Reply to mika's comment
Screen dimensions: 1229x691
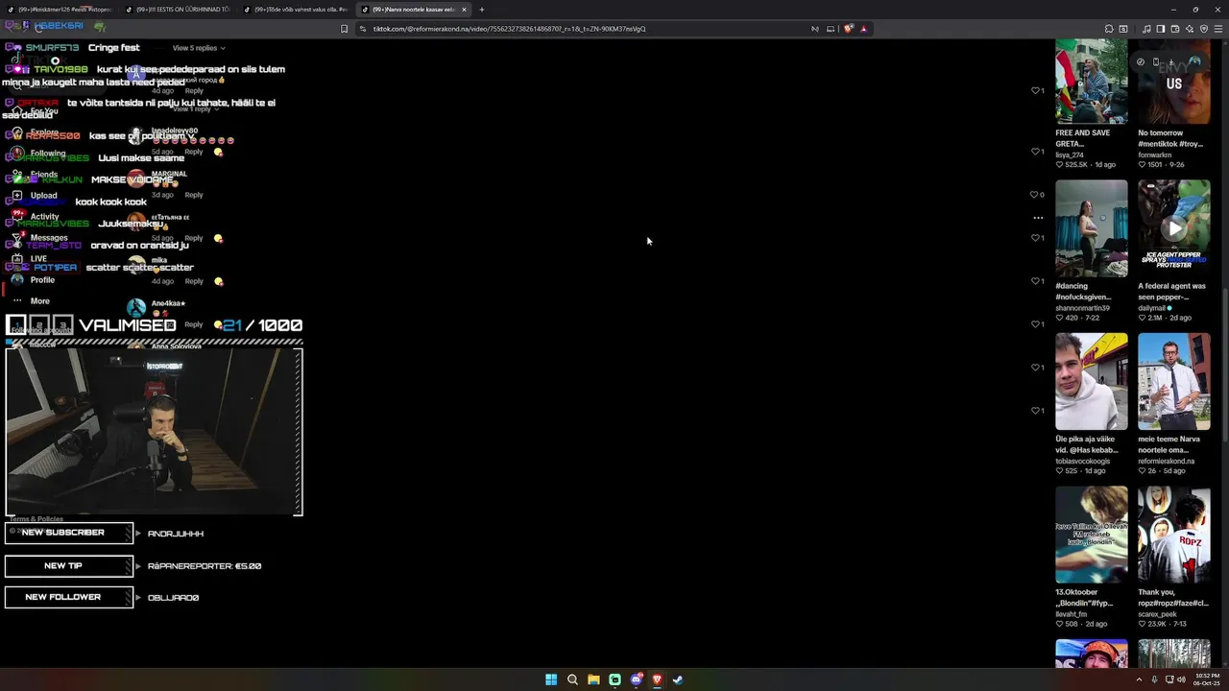point(194,281)
